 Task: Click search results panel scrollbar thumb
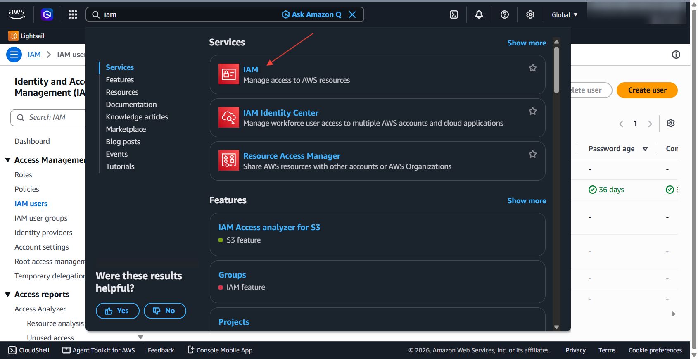(x=557, y=70)
